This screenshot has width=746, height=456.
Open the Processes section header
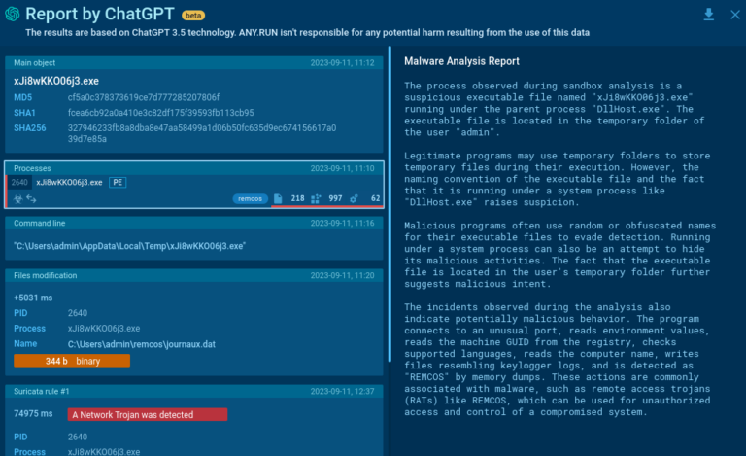[x=193, y=168]
